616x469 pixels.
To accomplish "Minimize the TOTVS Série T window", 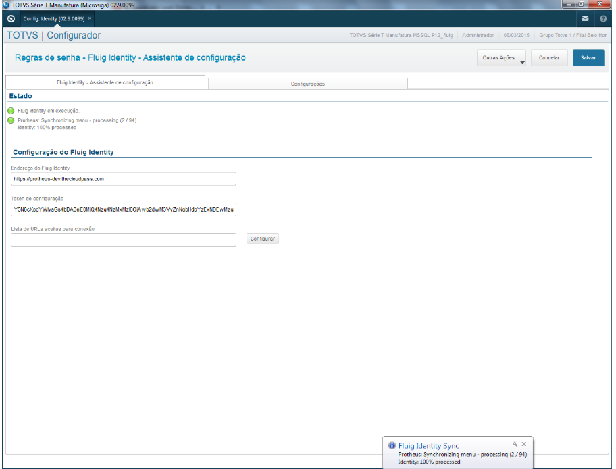I will pyautogui.click(x=569, y=4).
